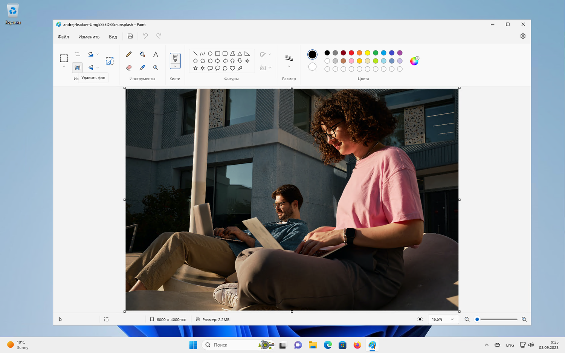Screen dimensions: 565x353
Task: Pick the triangle shape
Action: [240, 53]
